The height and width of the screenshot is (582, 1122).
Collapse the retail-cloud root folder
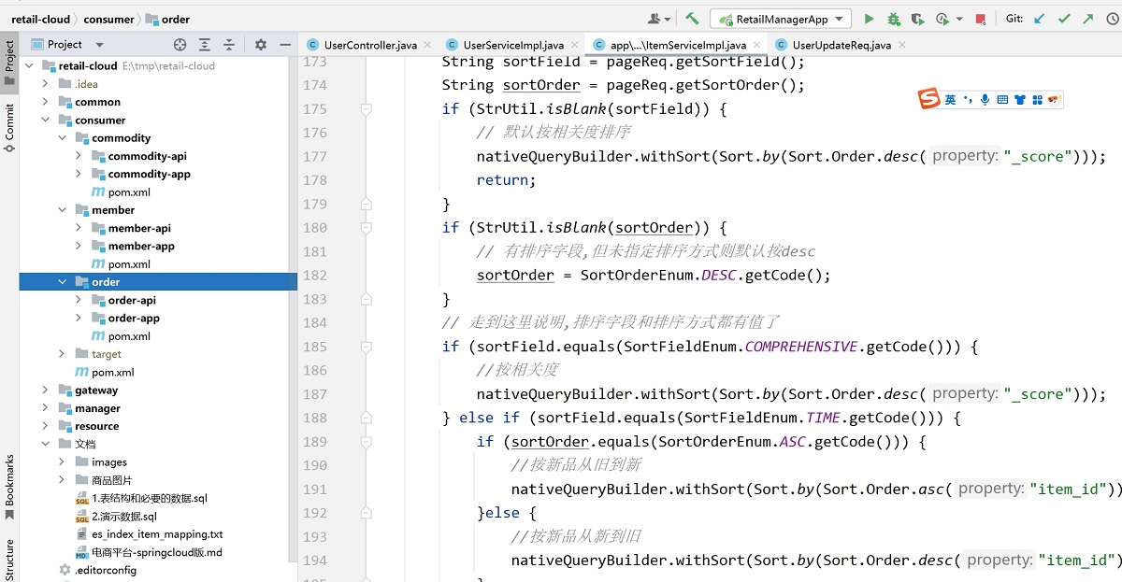pyautogui.click(x=29, y=66)
